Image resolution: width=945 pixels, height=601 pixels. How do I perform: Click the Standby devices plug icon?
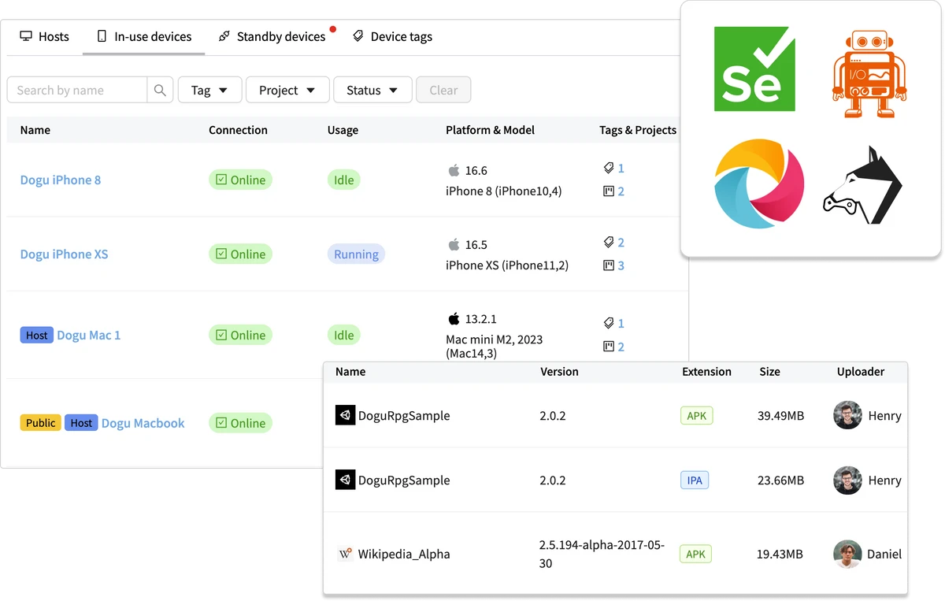click(x=224, y=36)
